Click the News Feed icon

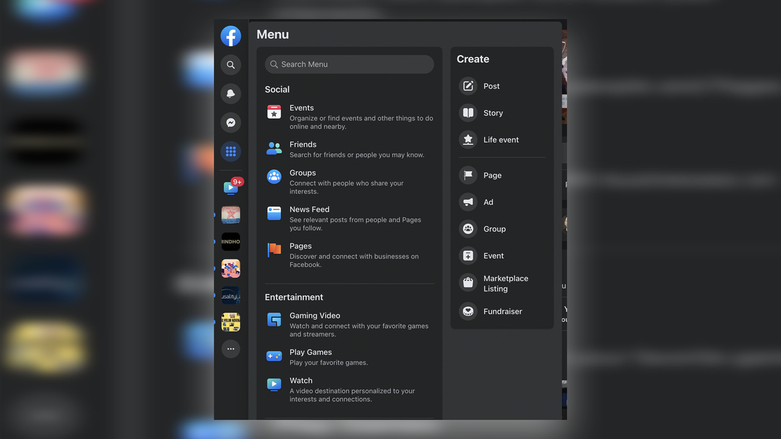274,213
